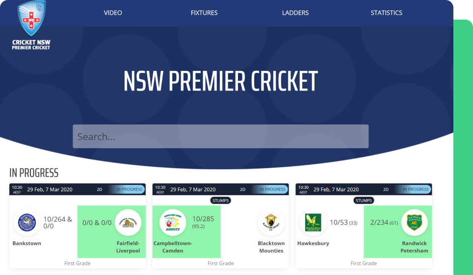Click the Randwick Petersham club logo
Screen dimensions: 473x275
pos(414,223)
